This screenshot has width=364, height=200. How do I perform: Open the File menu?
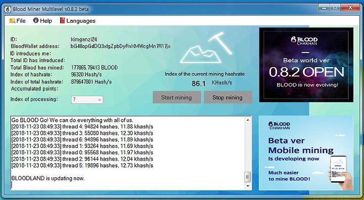(x=17, y=21)
